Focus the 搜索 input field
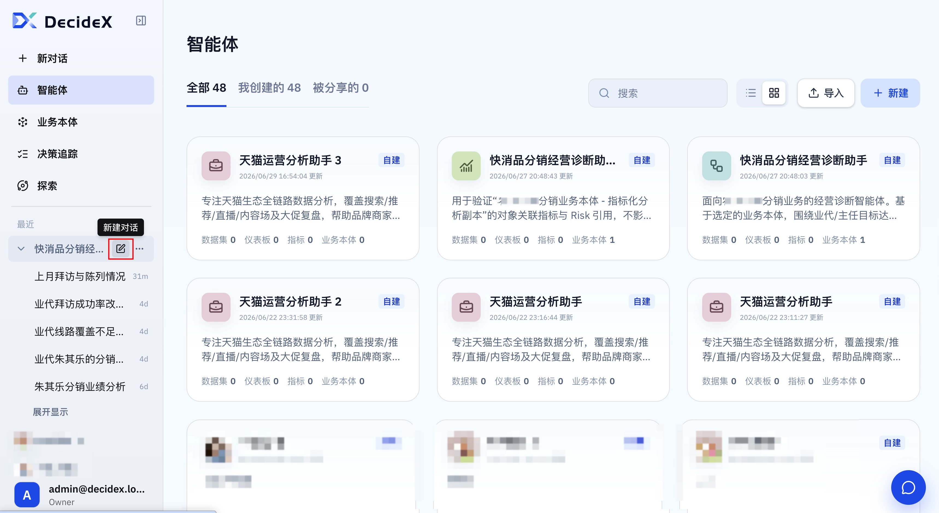 click(x=658, y=93)
